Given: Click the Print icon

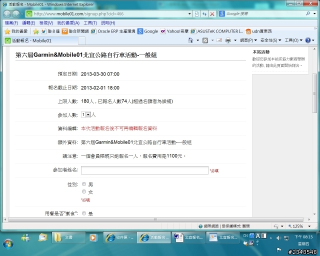Looking at the screenshot, I should (x=228, y=40).
